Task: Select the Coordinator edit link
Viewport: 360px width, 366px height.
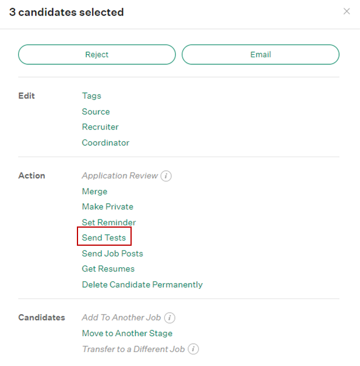Action: pyautogui.click(x=105, y=142)
